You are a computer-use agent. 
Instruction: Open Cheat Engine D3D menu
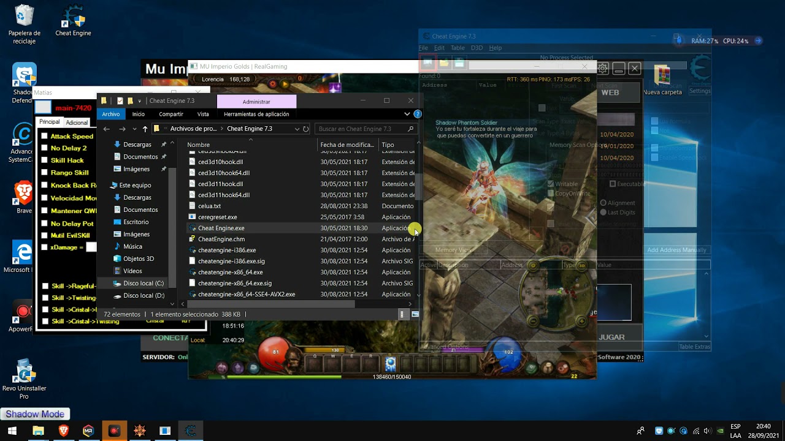(x=477, y=48)
